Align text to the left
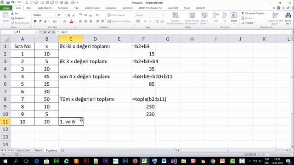 80,22
